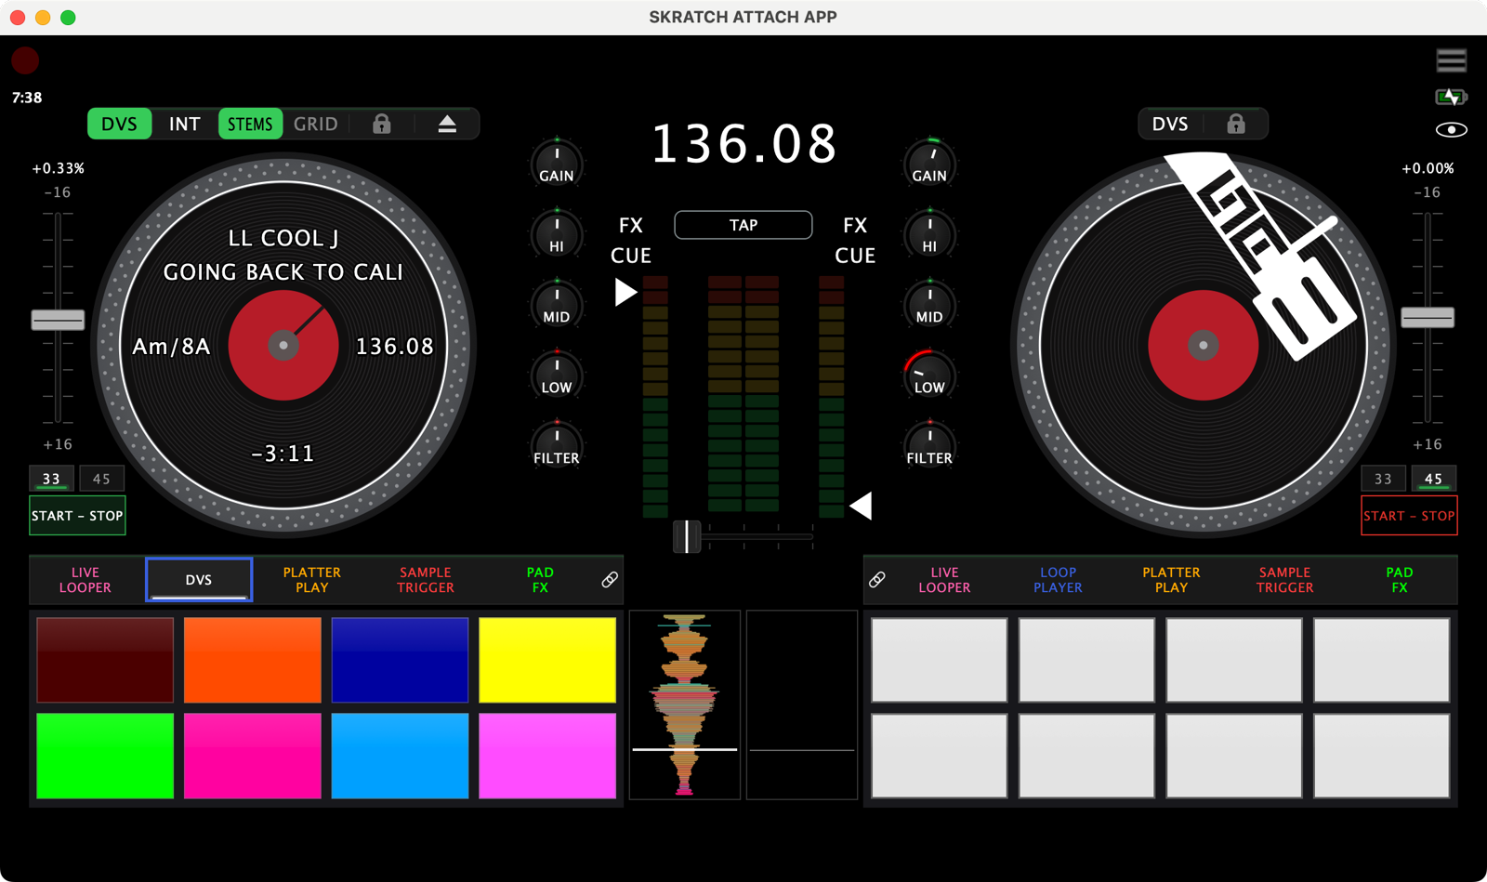Open right SAMPLE TRIGGER tab
This screenshot has width=1487, height=882.
(1285, 580)
